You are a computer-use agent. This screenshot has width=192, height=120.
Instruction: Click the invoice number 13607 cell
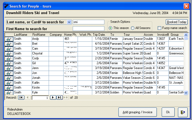click(162, 39)
